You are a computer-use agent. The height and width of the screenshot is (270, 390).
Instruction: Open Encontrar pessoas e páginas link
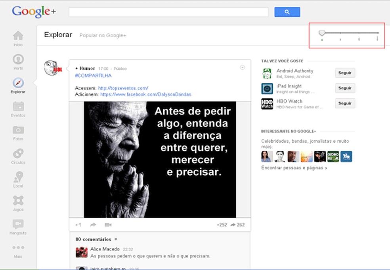294,168
